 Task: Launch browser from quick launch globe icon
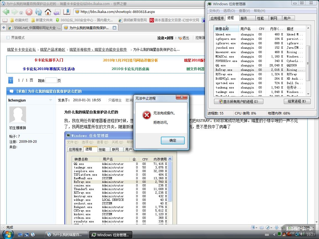[x=33, y=235]
